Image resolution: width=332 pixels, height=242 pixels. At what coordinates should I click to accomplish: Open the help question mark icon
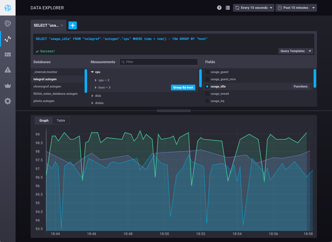[219, 8]
